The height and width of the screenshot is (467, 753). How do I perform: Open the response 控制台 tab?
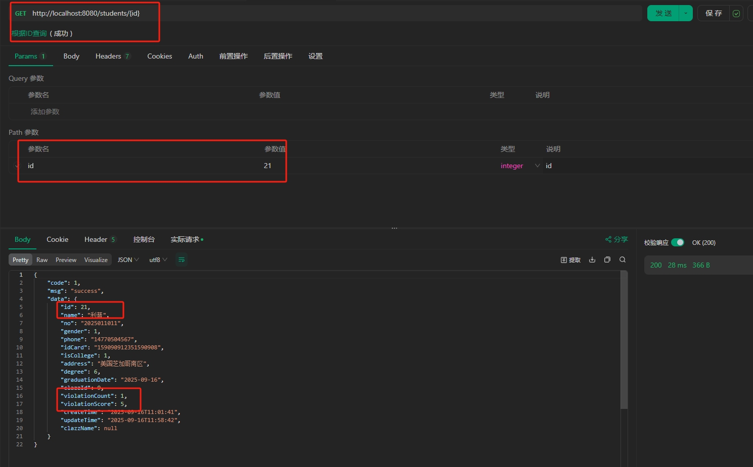coord(144,239)
